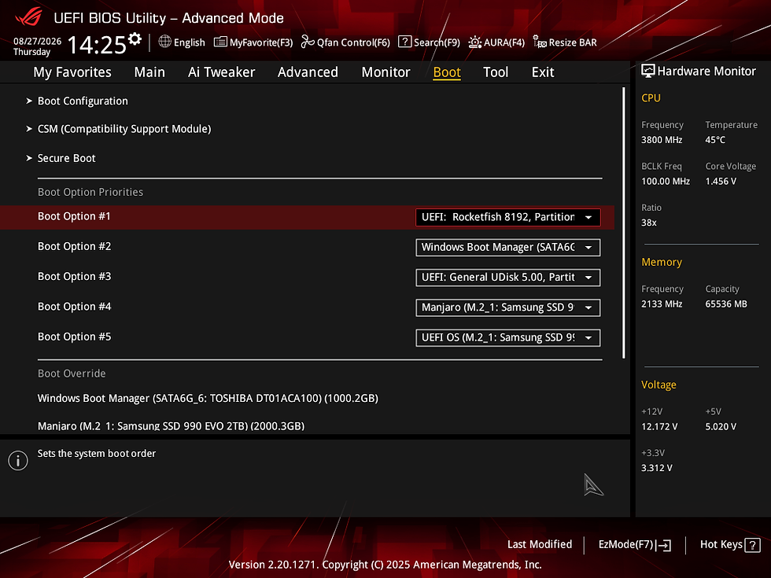
Task: Open Boot Option #5 dropdown
Action: pos(508,337)
